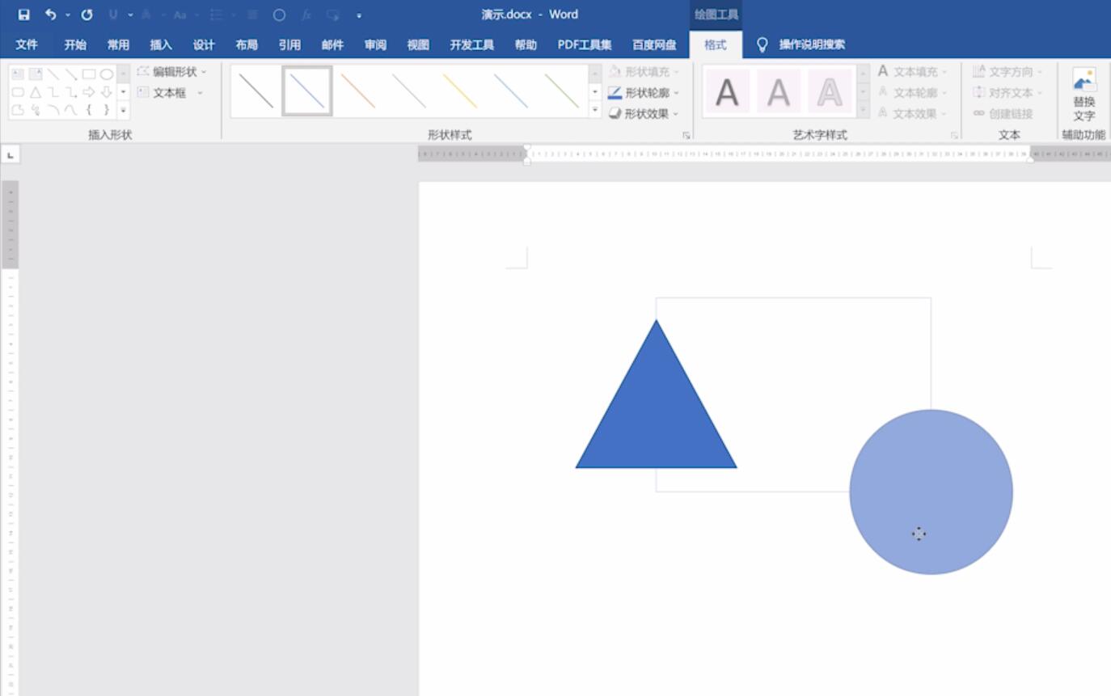Choose the down block arrow shape
The height and width of the screenshot is (696, 1111).
(107, 92)
